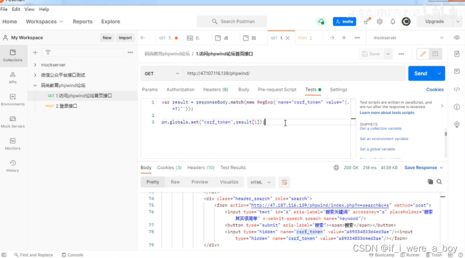Click the Invite button
The width and height of the screenshot is (465, 258).
[344, 21]
